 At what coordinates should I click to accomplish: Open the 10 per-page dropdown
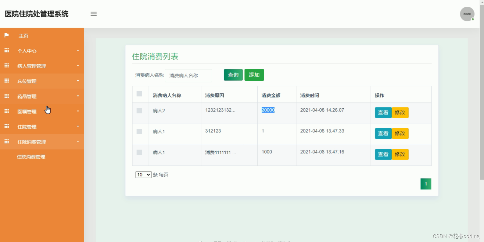point(143,175)
